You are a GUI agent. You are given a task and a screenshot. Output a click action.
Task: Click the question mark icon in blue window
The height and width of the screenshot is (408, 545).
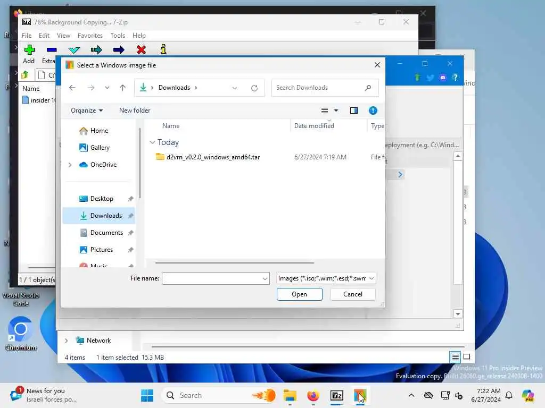[x=455, y=78]
